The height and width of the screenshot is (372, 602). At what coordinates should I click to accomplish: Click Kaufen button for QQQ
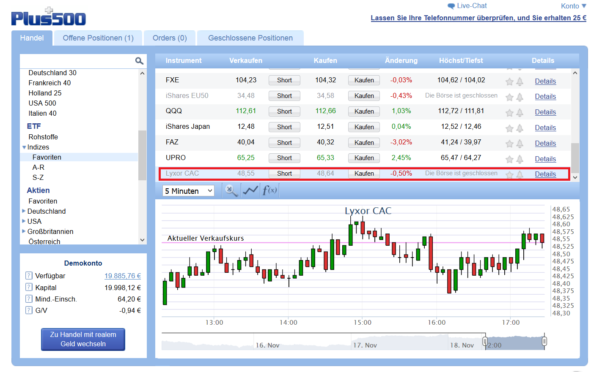[x=364, y=111]
